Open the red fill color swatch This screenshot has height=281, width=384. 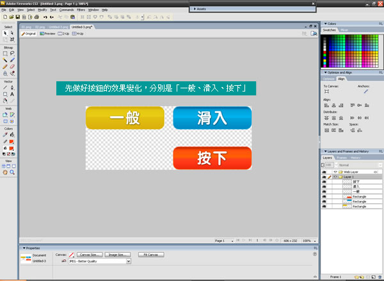click(12, 149)
